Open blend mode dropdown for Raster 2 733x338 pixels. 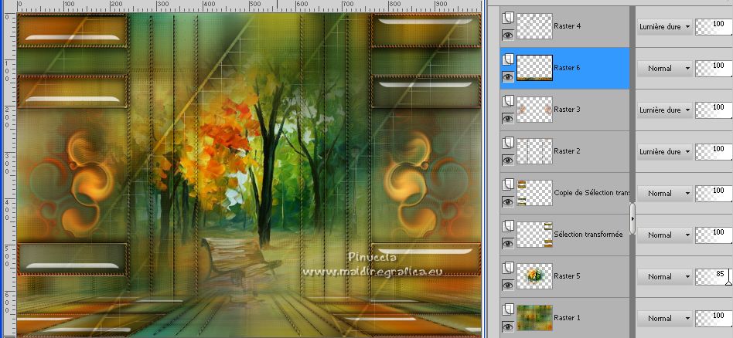point(664,152)
